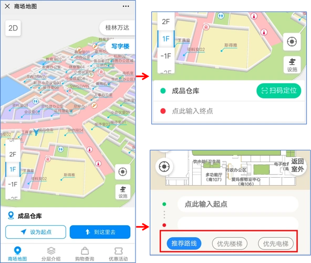Click the blue navigation arrow marker on main map
The height and width of the screenshot is (263, 311).
(x=36, y=132)
